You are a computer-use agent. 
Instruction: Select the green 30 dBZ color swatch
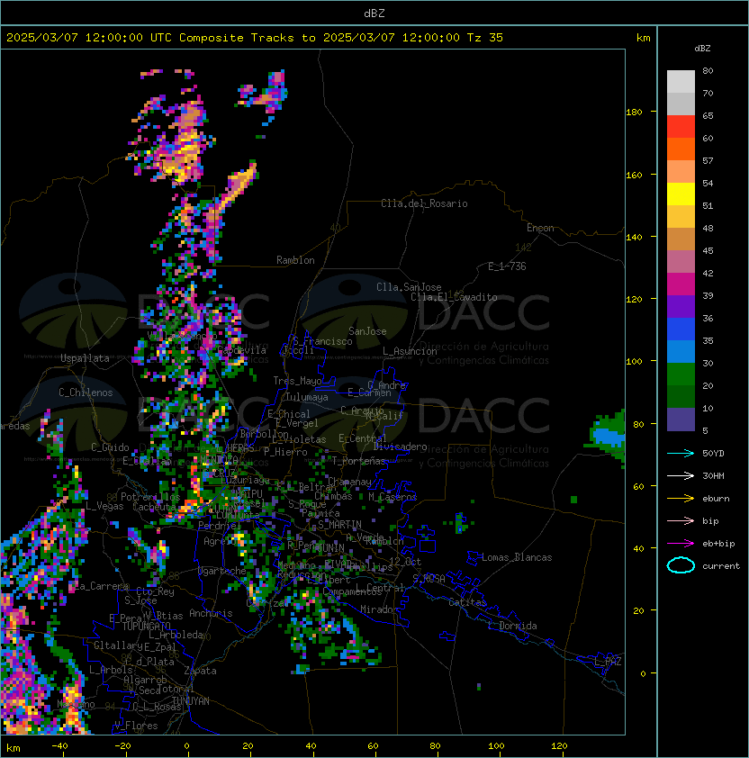[x=681, y=374]
